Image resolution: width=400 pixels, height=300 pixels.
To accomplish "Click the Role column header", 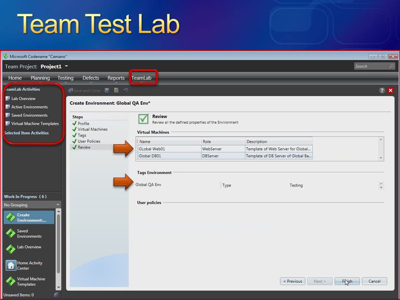I will coord(223,142).
